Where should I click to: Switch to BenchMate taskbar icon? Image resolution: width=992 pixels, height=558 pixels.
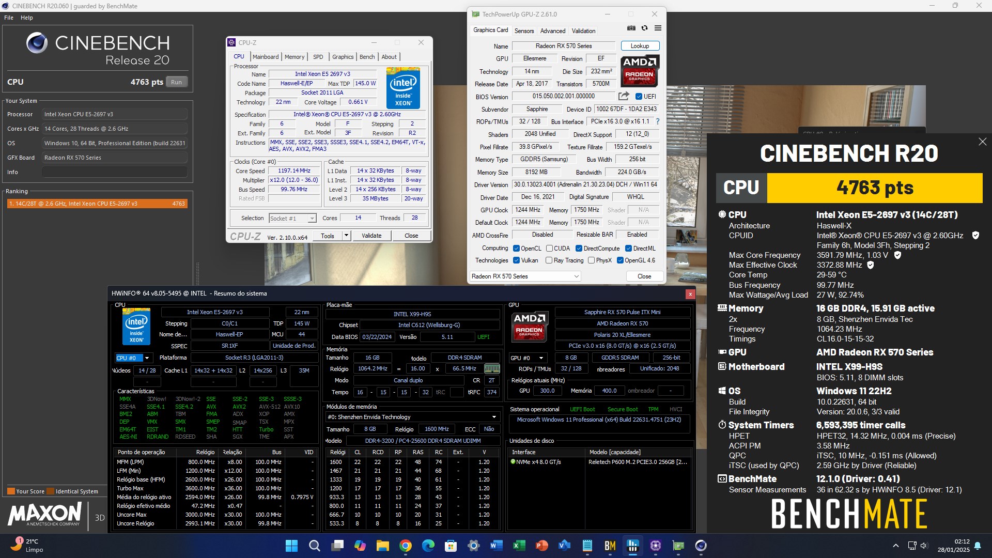point(610,546)
